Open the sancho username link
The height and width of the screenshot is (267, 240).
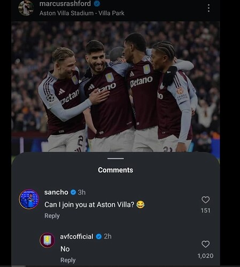56,192
